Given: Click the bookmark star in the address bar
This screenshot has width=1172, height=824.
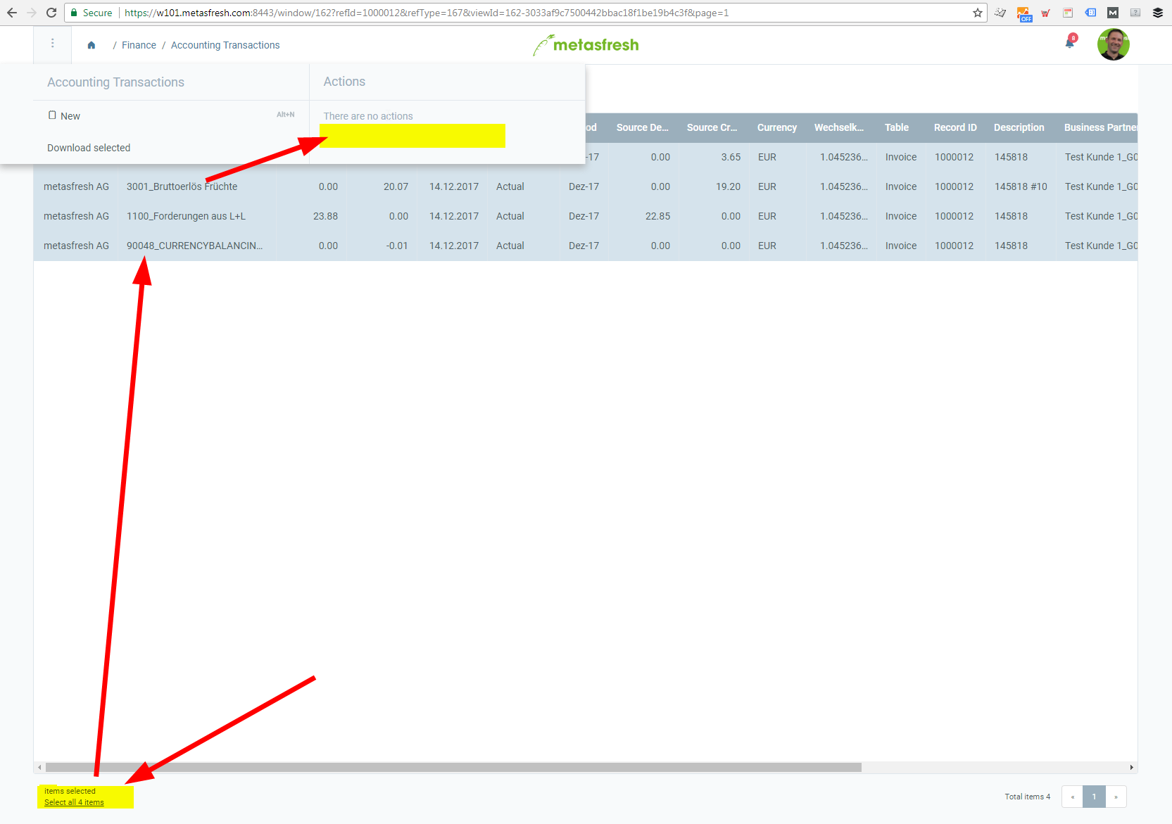Looking at the screenshot, I should [x=977, y=12].
